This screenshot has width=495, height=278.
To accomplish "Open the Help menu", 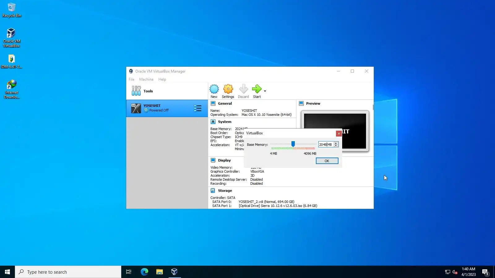I will pyautogui.click(x=162, y=79).
